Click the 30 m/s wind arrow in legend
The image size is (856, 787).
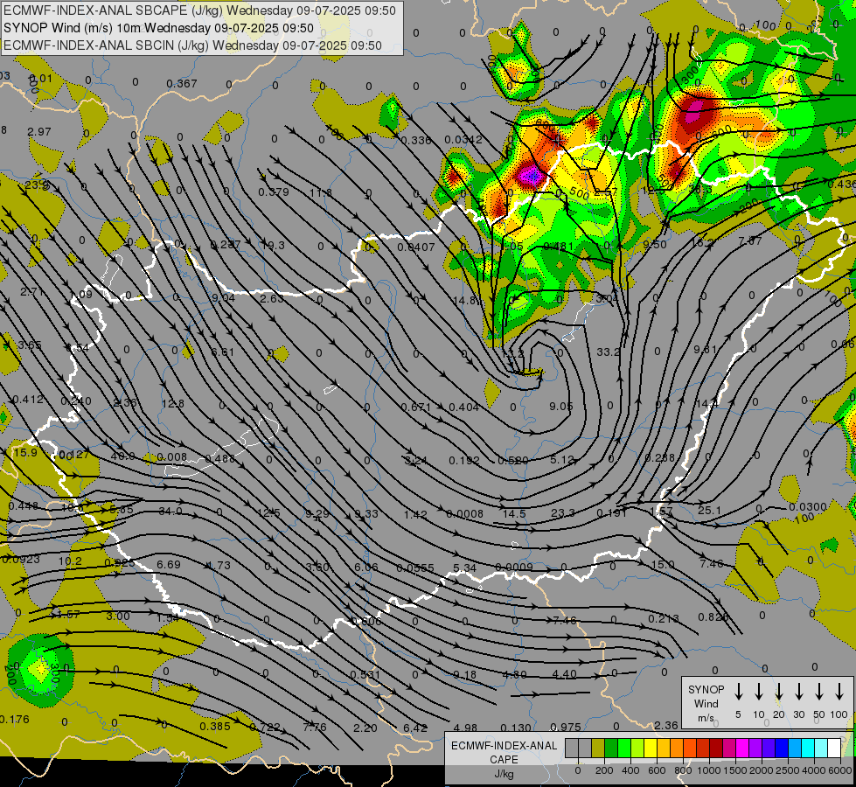pyautogui.click(x=799, y=692)
